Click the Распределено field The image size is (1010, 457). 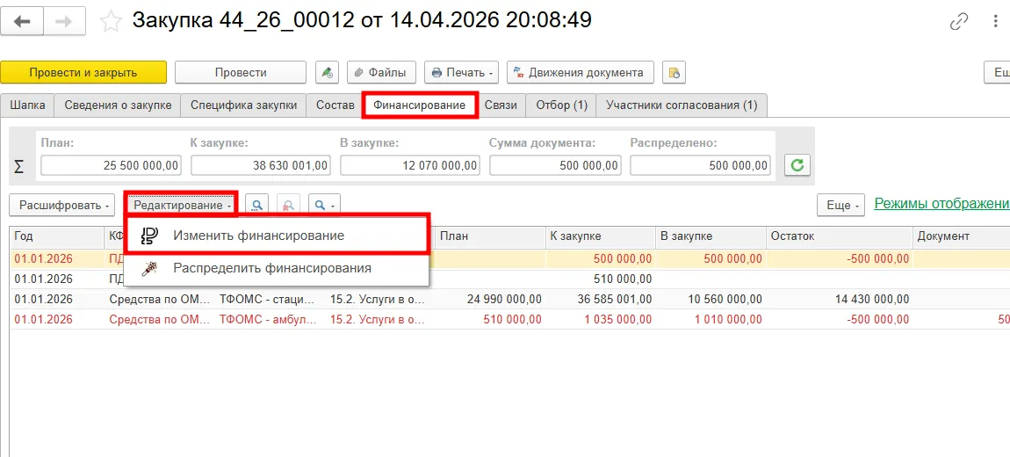(700, 165)
